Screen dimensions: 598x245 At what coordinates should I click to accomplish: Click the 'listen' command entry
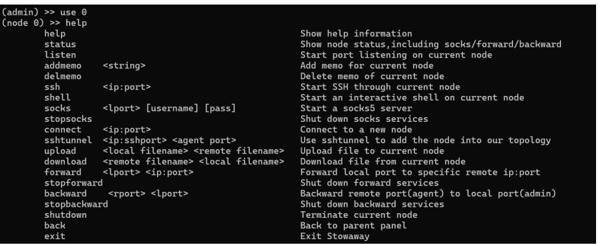[x=60, y=55]
